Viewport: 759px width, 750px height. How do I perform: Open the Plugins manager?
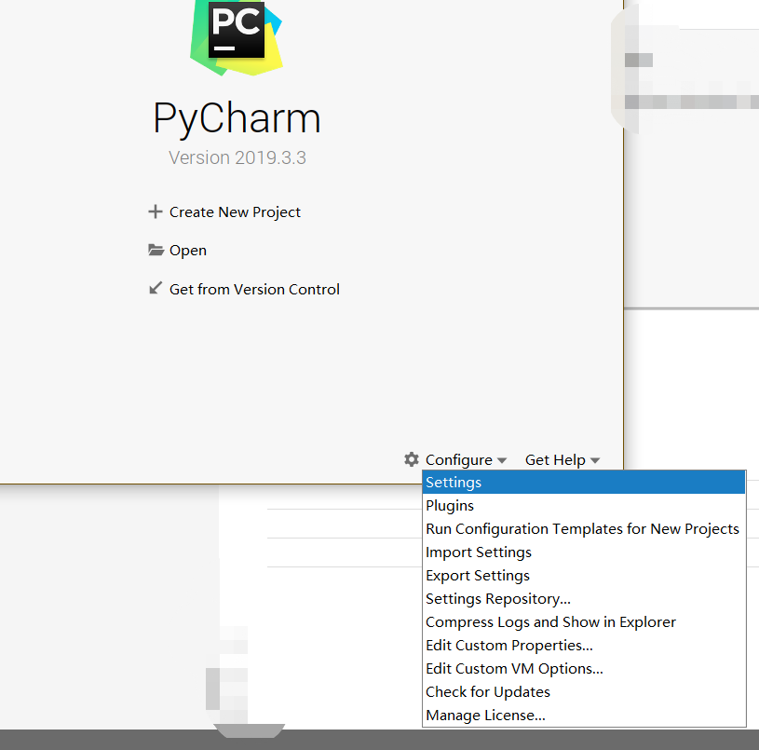(x=450, y=505)
